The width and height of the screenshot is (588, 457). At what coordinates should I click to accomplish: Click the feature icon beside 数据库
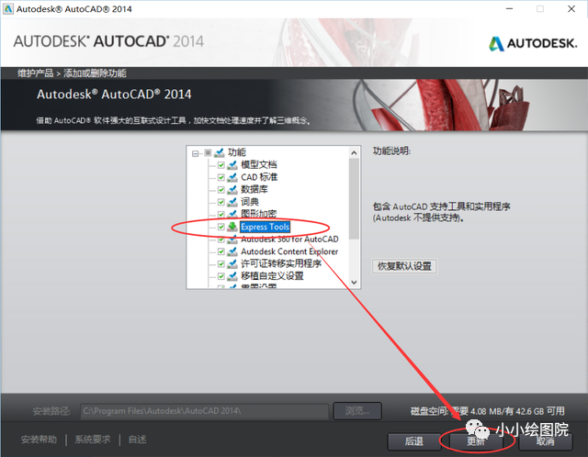click(x=232, y=190)
